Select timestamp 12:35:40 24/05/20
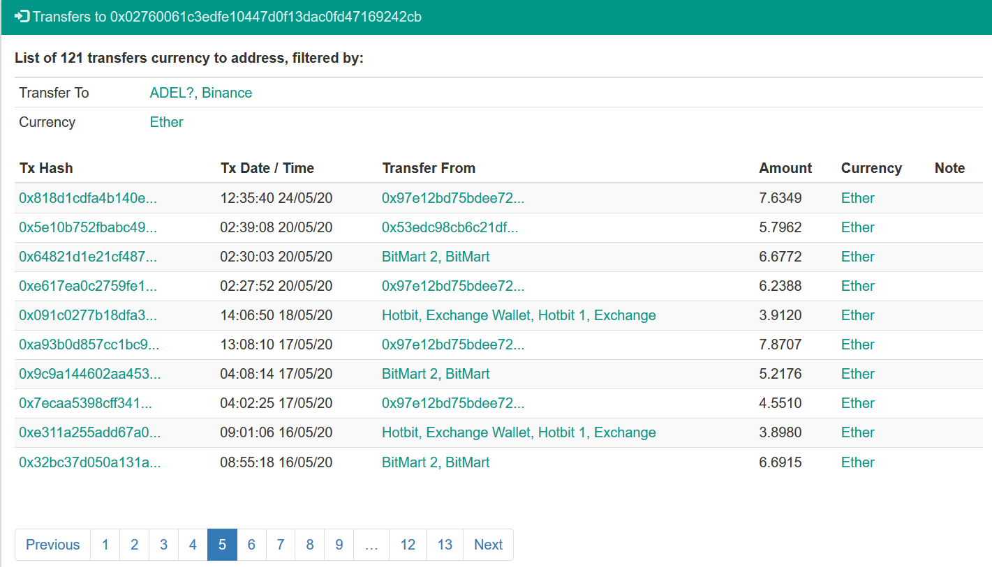This screenshot has width=992, height=567. [x=276, y=198]
